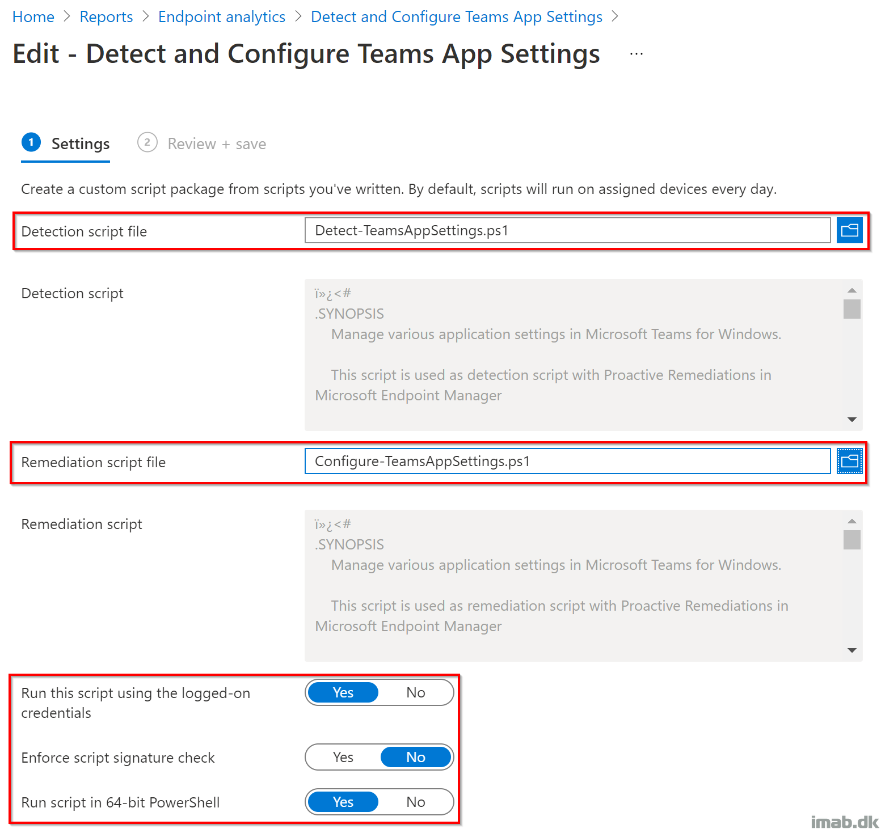Go to Home breadcrumb
This screenshot has height=829, width=881.
coord(33,17)
